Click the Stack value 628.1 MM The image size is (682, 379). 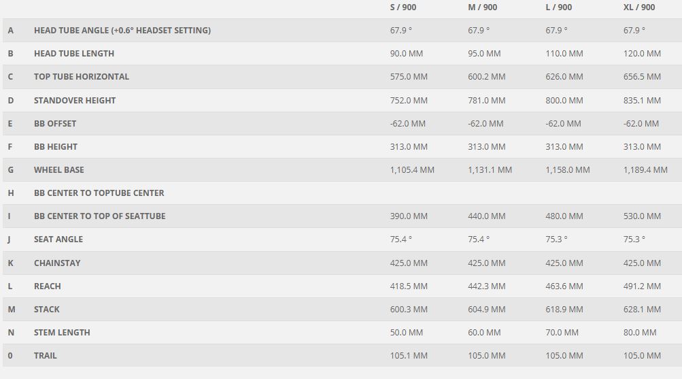(x=642, y=310)
